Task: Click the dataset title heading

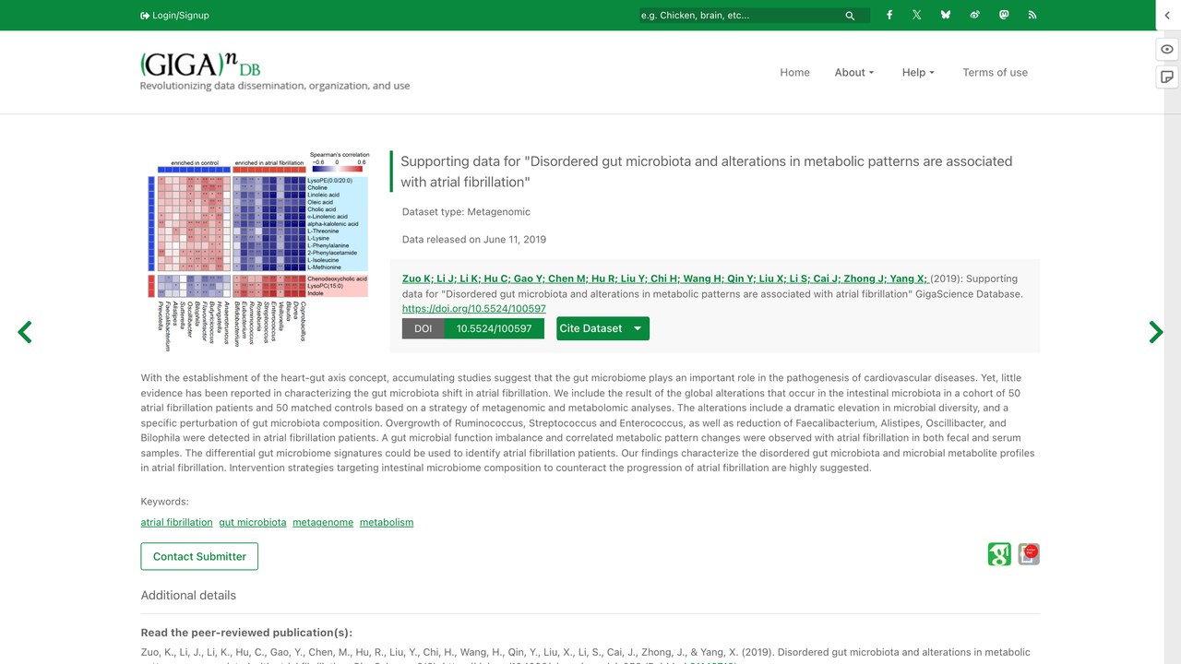Action: pos(707,172)
